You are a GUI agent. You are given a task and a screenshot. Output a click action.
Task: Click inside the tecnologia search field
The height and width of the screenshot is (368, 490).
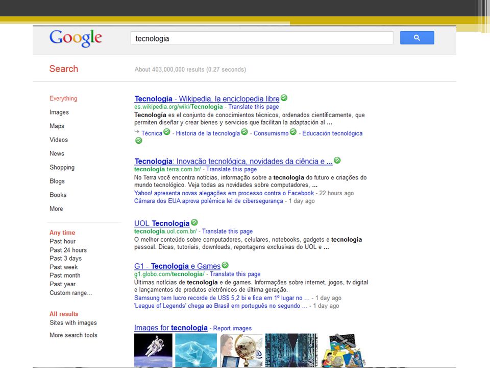point(262,38)
